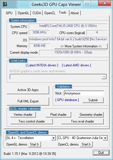Validate the Pixel shader
This screenshot has height=160, width=113.
coord(58,115)
